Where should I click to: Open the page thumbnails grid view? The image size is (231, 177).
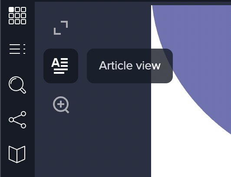point(17,16)
